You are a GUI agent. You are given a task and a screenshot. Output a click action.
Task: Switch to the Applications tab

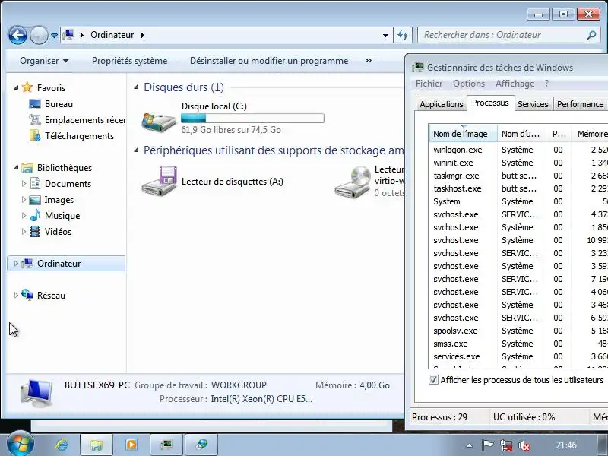[x=442, y=104]
